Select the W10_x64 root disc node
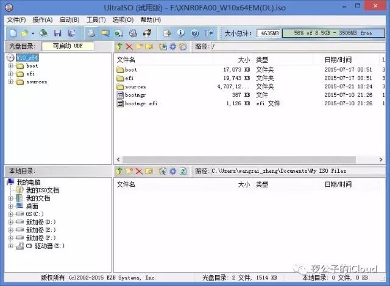The height and width of the screenshot is (286, 390). (x=27, y=58)
